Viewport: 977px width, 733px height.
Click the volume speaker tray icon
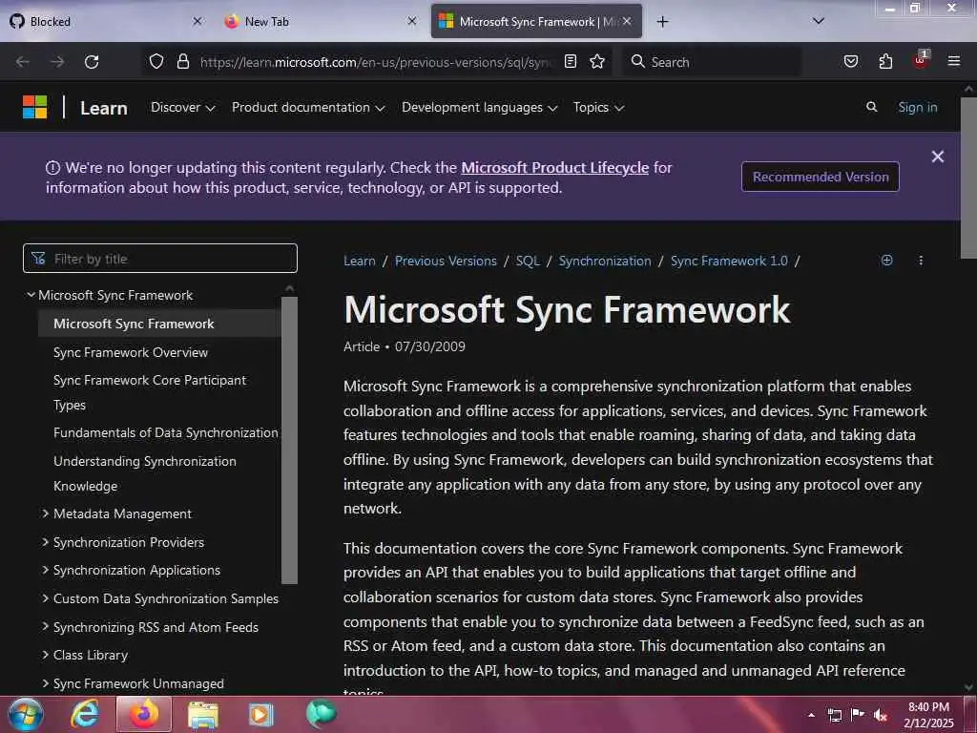point(881,715)
